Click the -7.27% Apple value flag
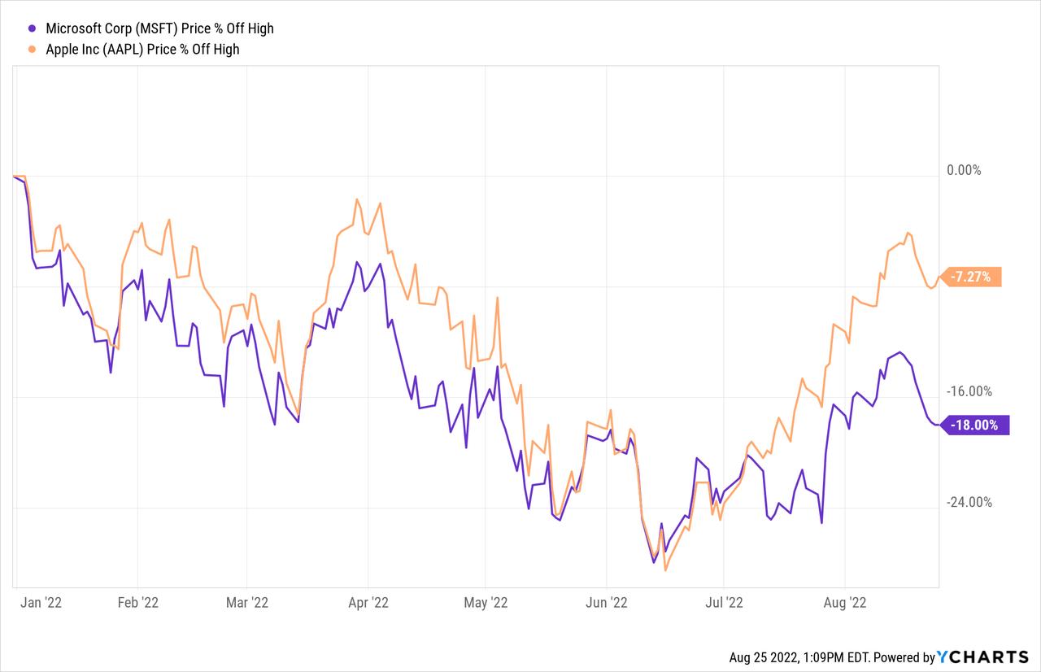This screenshot has height=672, width=1041. [x=970, y=277]
